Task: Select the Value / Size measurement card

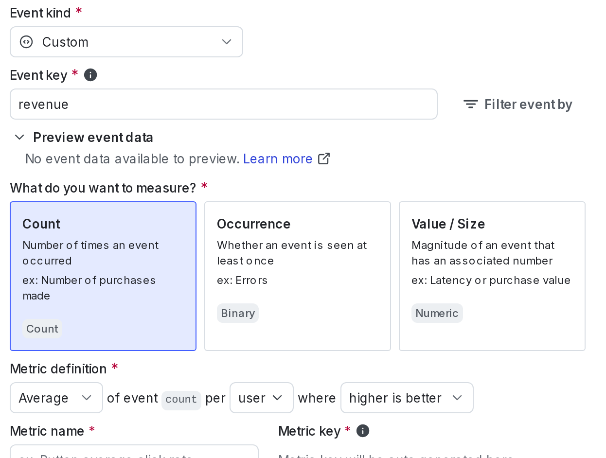Action: [x=492, y=276]
